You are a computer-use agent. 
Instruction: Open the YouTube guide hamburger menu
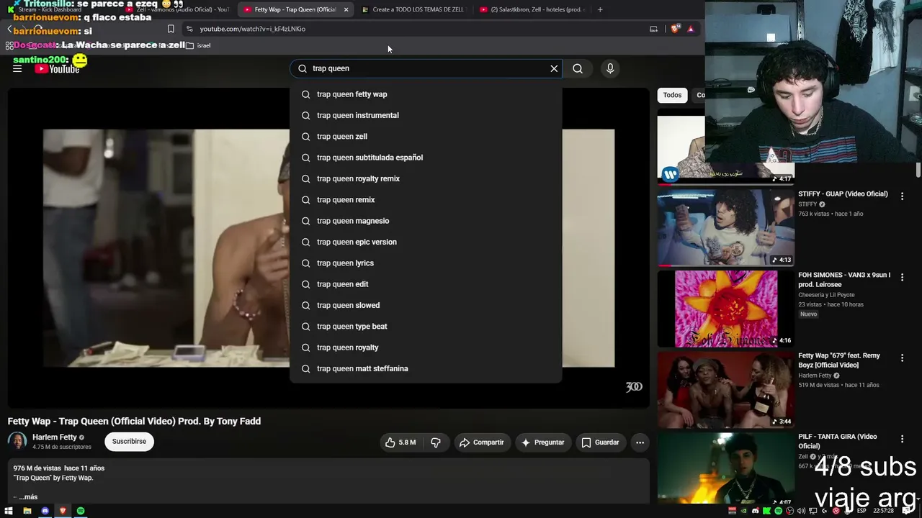click(x=17, y=68)
